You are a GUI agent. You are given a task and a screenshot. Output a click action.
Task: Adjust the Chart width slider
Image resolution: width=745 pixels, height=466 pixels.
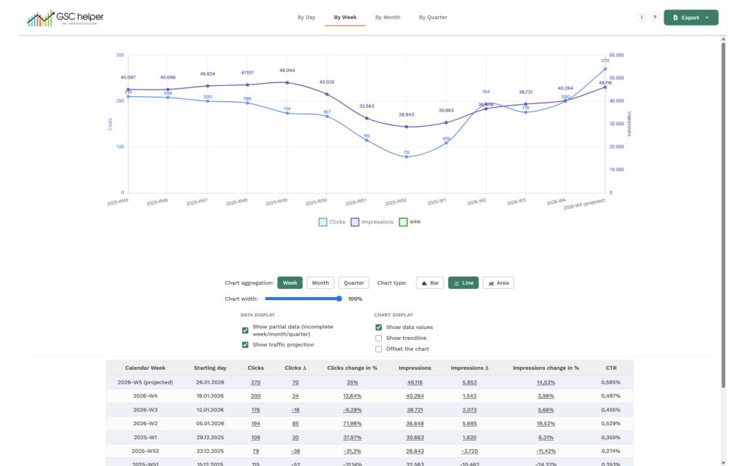tap(338, 299)
